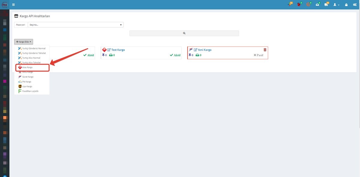The height and width of the screenshot is (177, 360).
Task: Click the Pazaryeri label
Action: point(21,25)
